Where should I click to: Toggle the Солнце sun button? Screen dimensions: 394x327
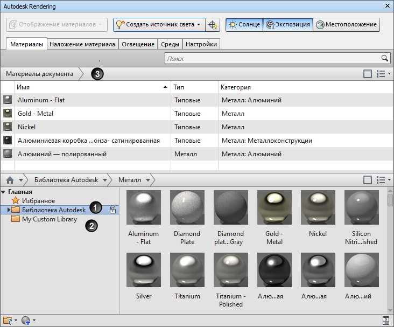[x=244, y=25]
